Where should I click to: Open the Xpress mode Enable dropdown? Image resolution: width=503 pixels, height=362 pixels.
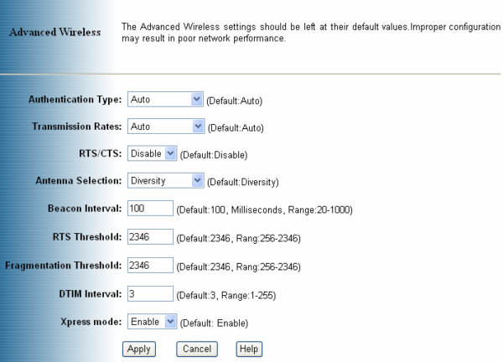click(x=152, y=322)
